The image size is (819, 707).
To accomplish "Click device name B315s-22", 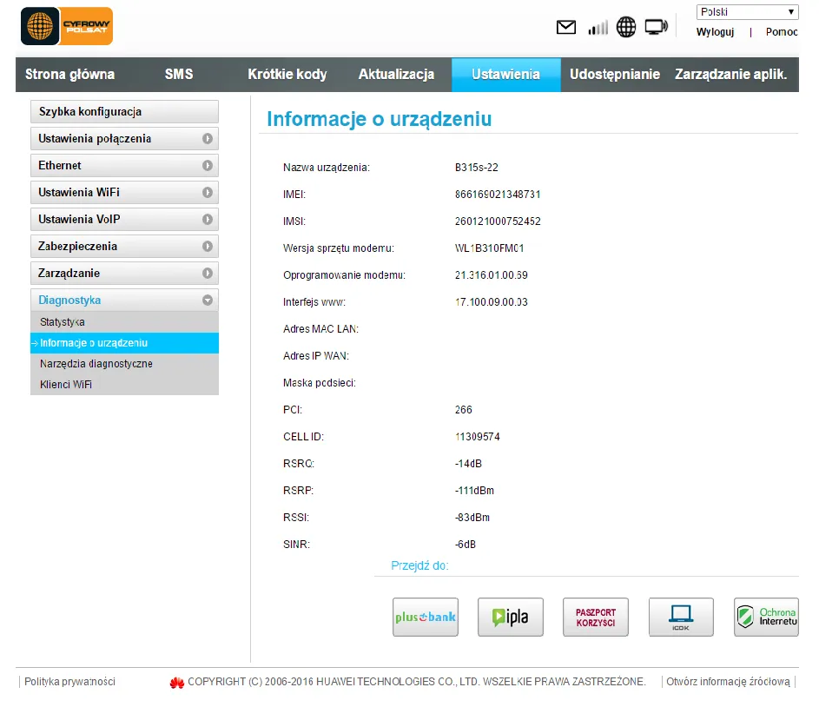I will point(476,168).
